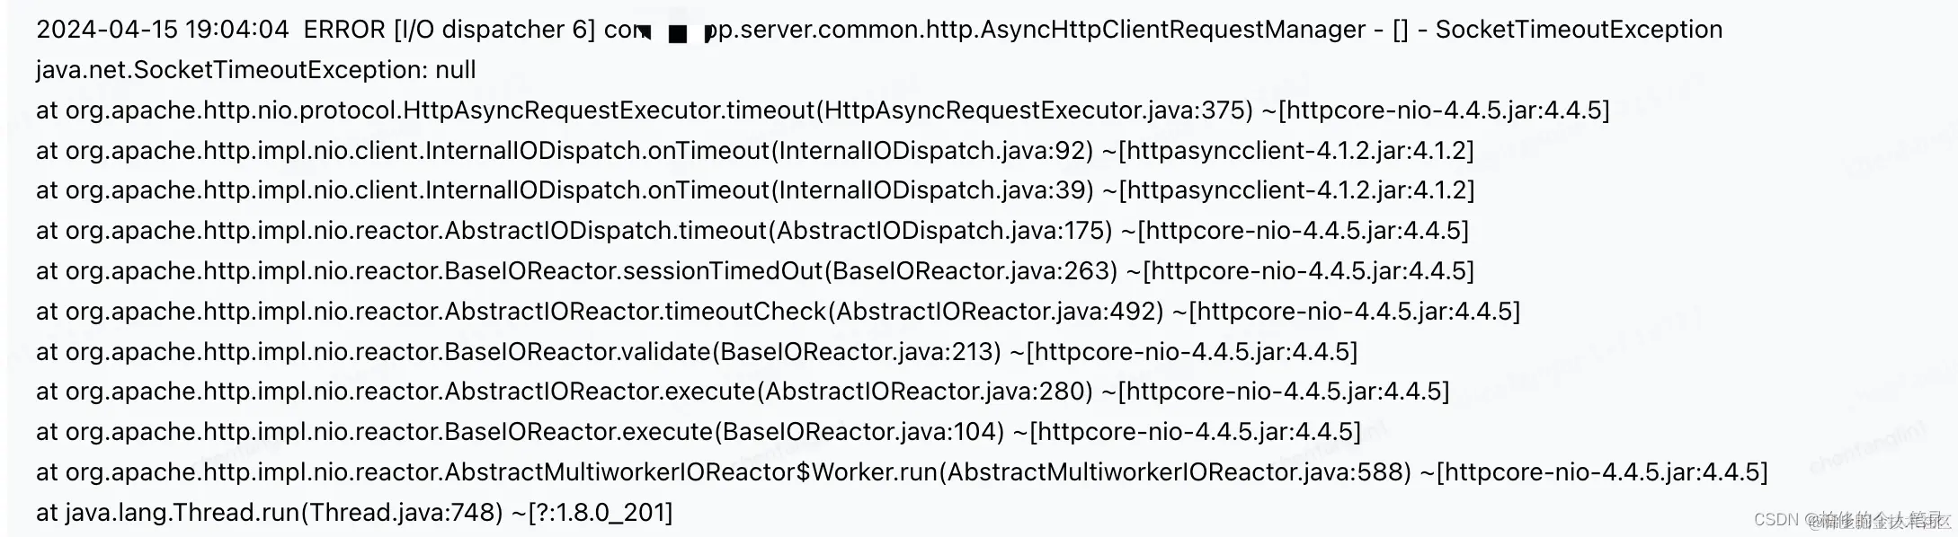Click the InternalIODispatch.java:92 stack line
Screen dimensions: 1958x537
pos(755,151)
